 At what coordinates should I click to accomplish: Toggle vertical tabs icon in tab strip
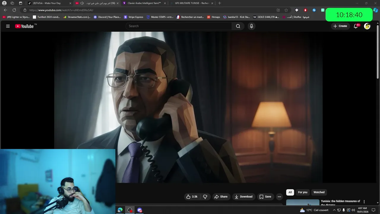coord(20,3)
